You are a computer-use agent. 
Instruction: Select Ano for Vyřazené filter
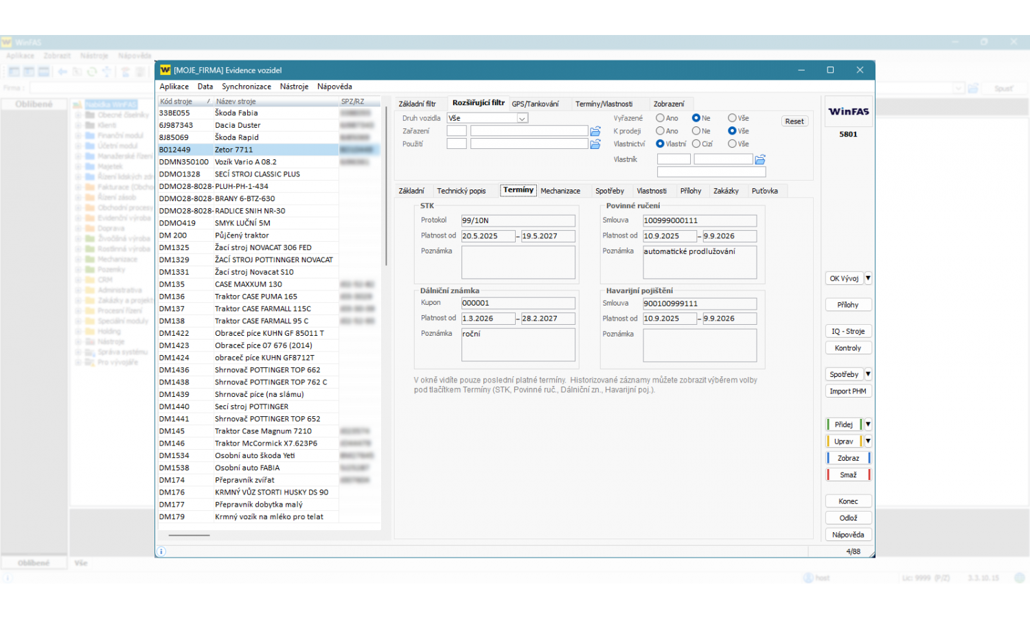[x=660, y=118]
